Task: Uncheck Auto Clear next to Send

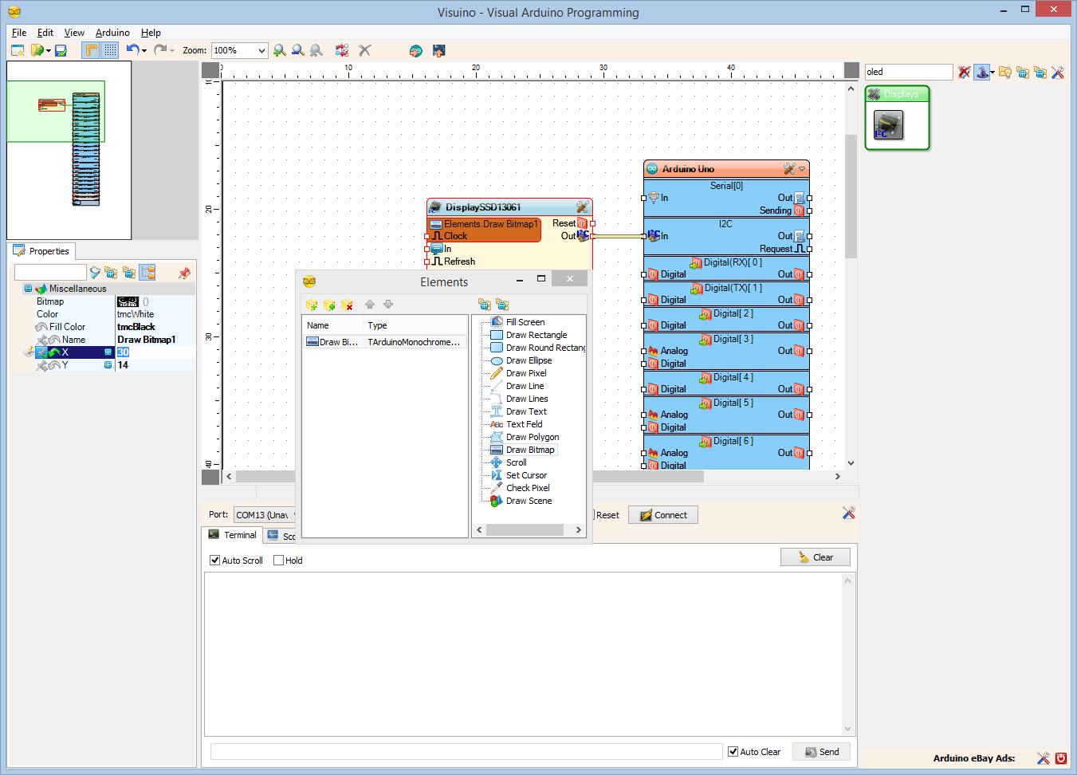Action: (x=732, y=751)
